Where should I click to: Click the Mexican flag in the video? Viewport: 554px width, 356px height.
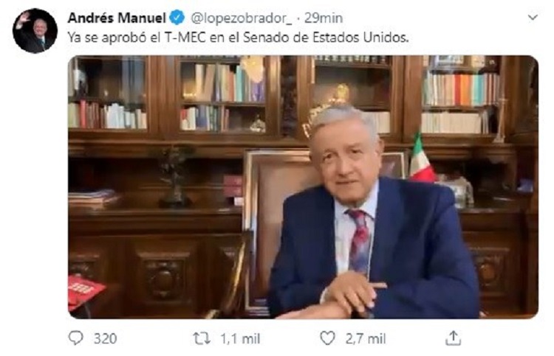(421, 158)
